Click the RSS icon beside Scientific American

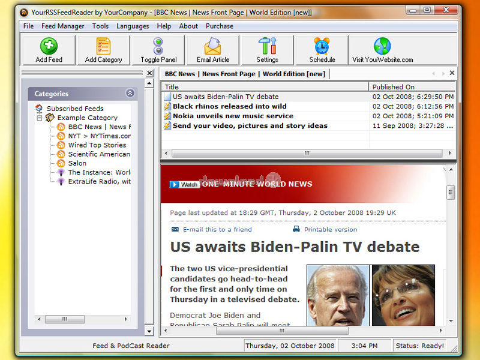click(61, 154)
